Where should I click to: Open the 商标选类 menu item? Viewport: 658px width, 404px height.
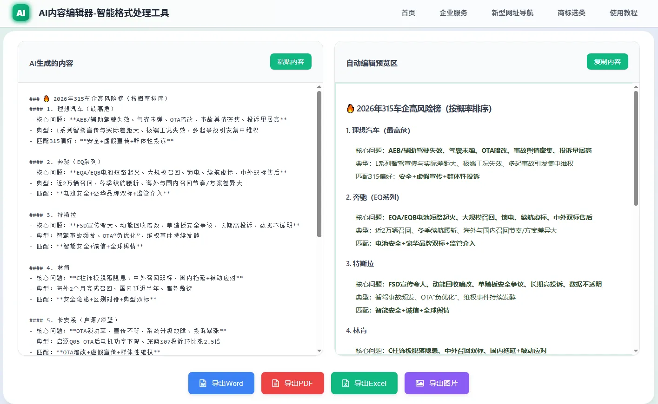[571, 13]
